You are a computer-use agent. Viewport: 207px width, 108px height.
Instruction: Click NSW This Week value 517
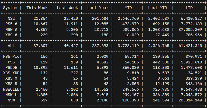click(44, 100)
